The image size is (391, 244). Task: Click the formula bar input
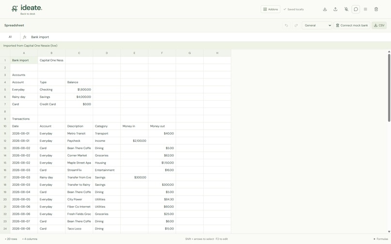[210, 37]
